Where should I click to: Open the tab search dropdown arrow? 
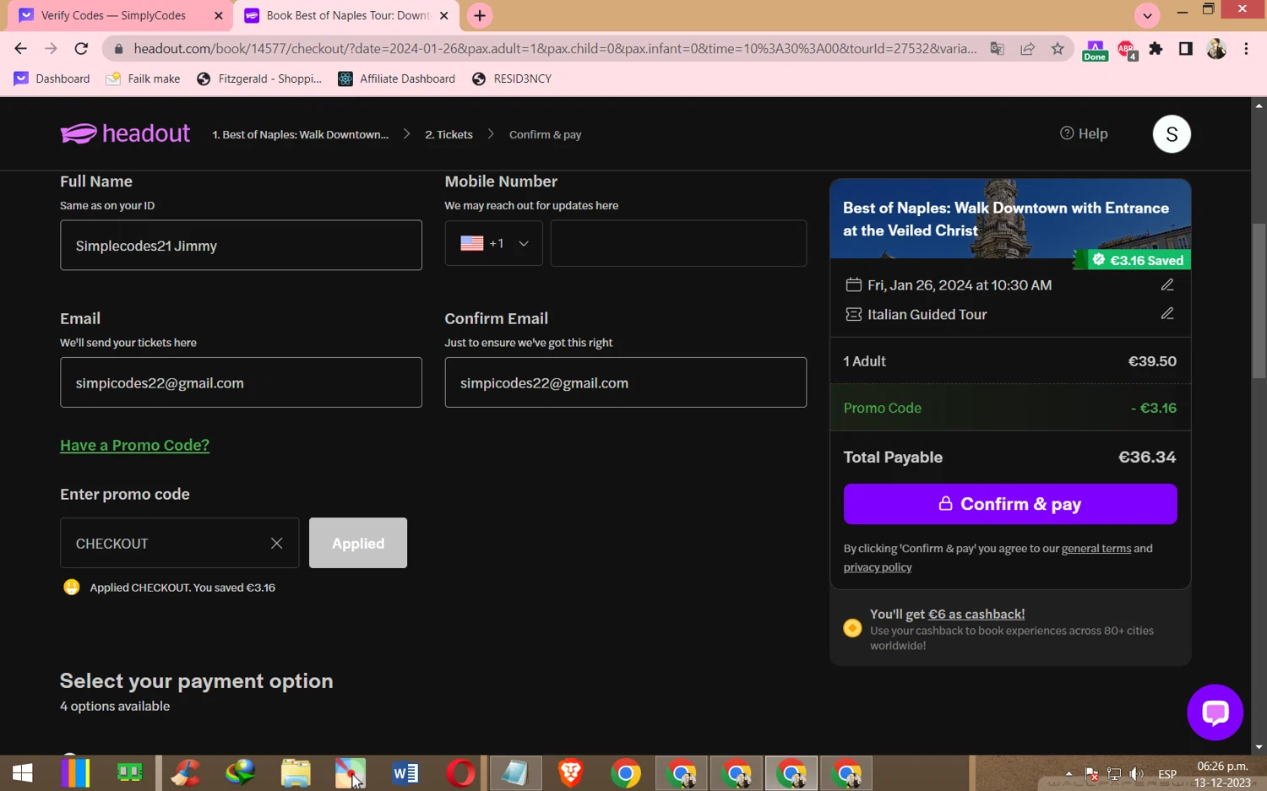[x=1147, y=15]
